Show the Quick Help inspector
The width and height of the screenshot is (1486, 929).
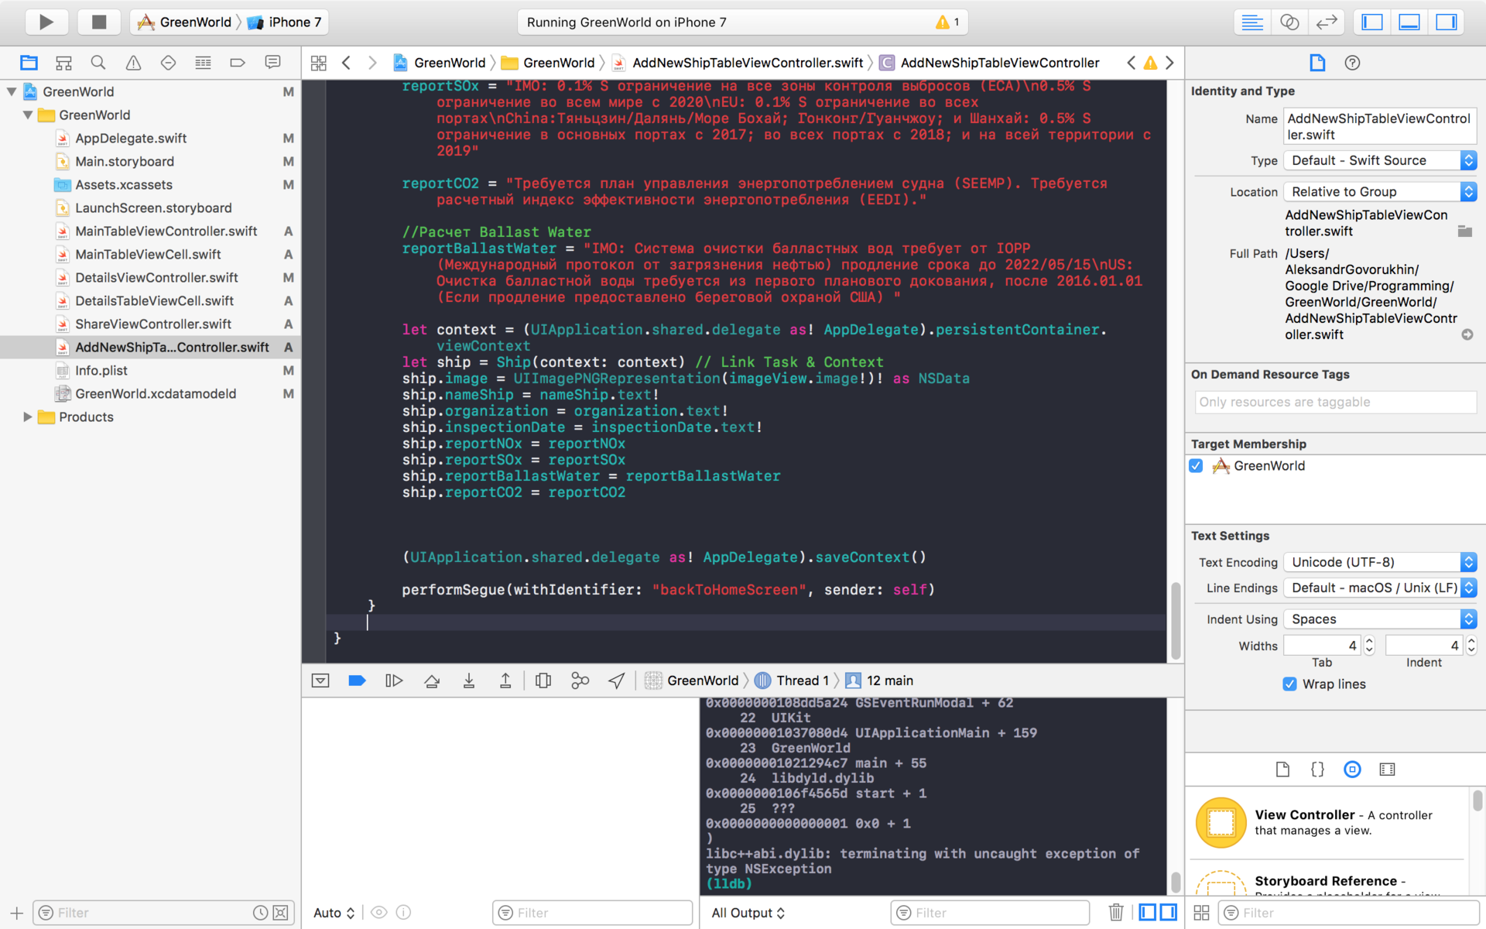tap(1352, 63)
